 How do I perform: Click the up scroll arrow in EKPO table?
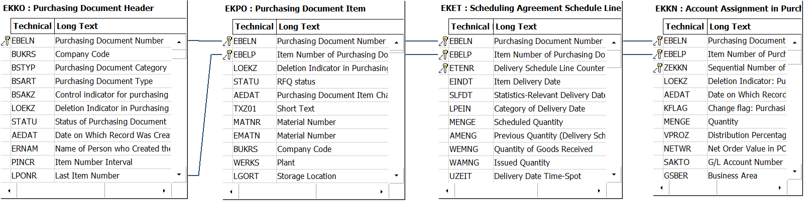397,42
